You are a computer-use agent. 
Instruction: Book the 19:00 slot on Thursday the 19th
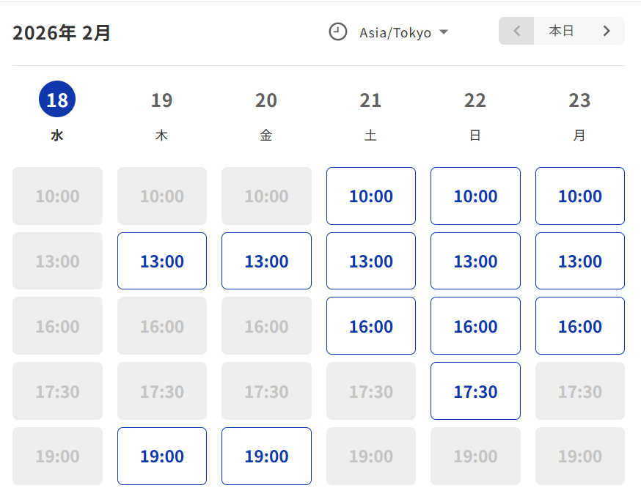click(x=162, y=456)
